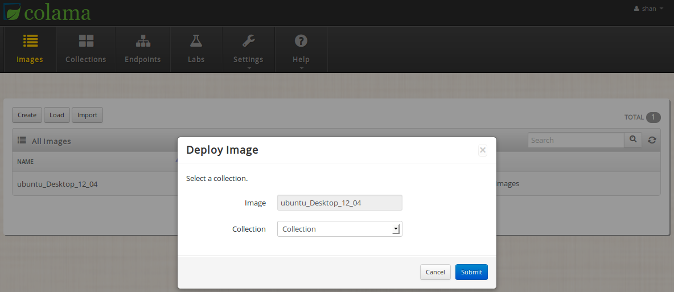
Task: Cancel the Deploy Image dialog
Action: point(435,272)
